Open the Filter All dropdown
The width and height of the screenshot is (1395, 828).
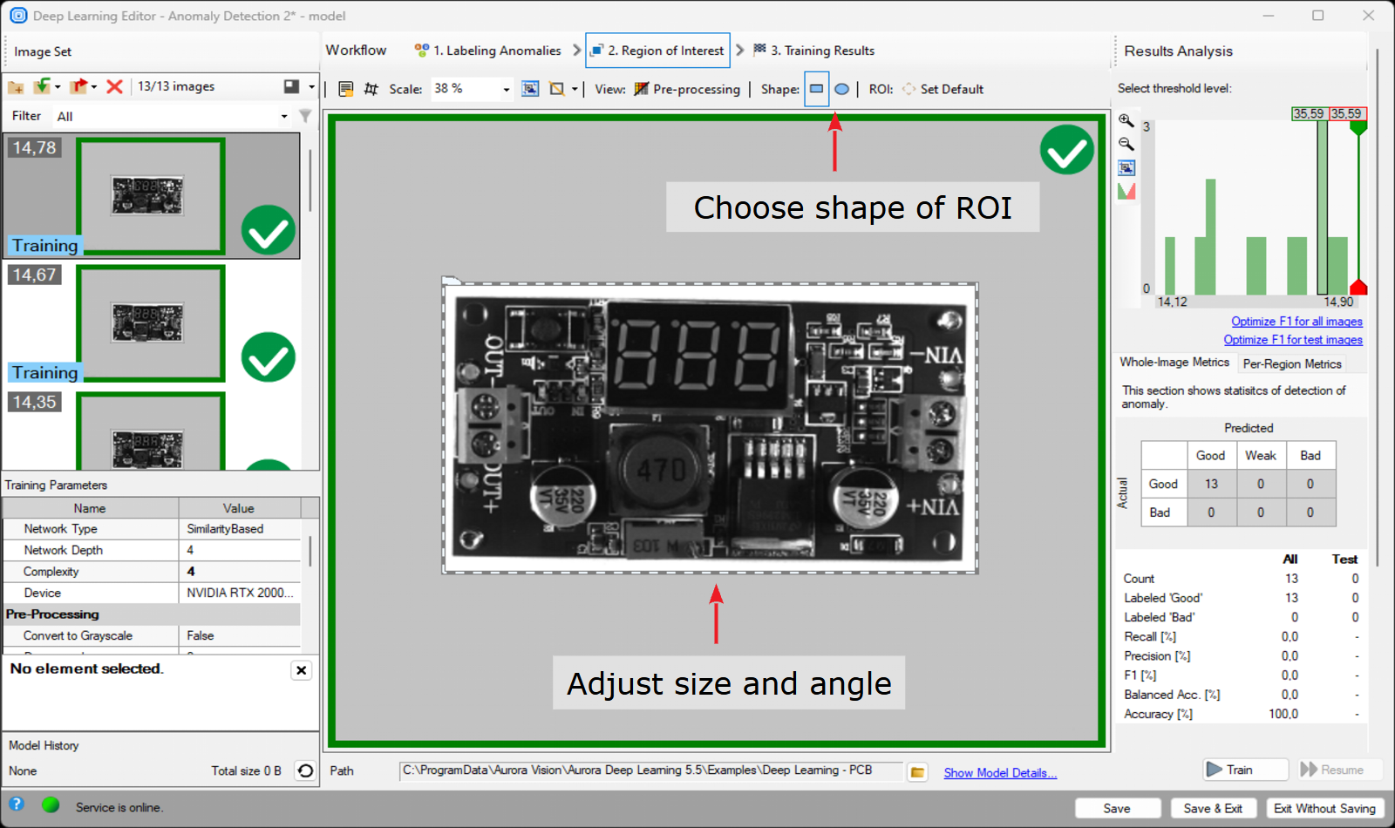284,117
